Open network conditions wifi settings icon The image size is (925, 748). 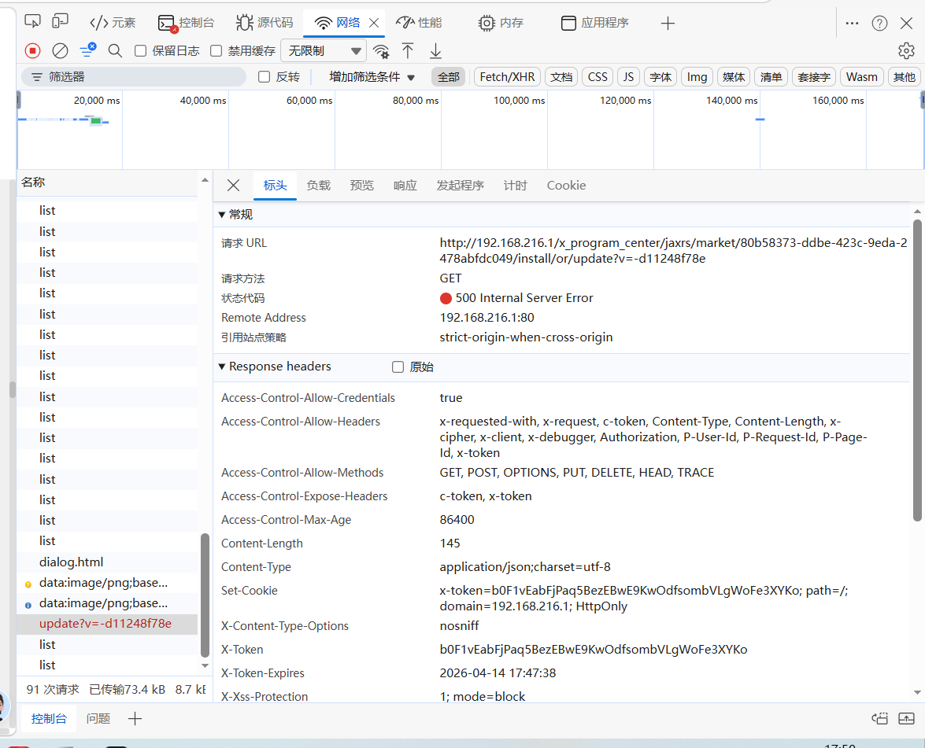tap(381, 51)
